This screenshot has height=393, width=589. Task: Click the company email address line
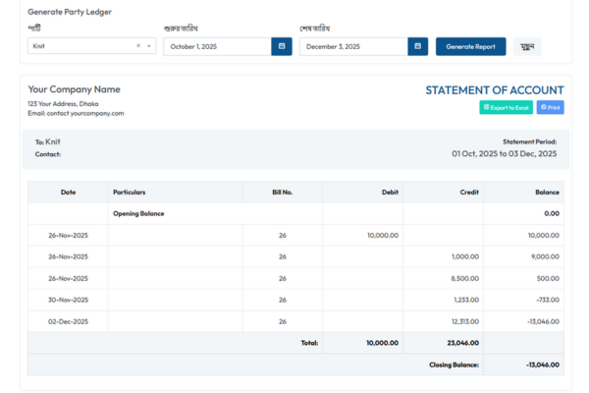pyautogui.click(x=76, y=113)
